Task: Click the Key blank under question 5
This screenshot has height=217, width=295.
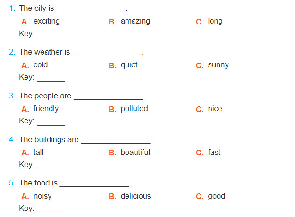Action: pos(51,209)
